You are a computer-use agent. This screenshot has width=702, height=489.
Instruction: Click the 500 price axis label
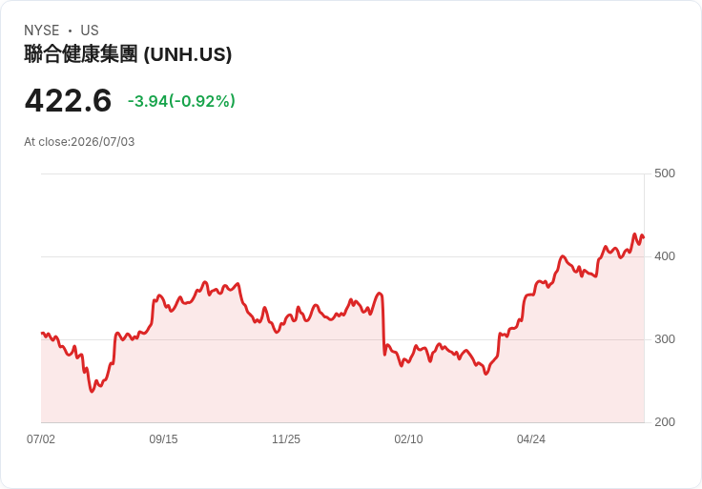tap(665, 173)
